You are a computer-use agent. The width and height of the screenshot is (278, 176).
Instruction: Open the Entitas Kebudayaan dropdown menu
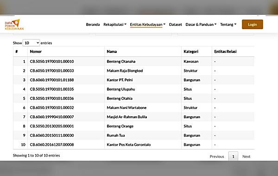point(148,25)
